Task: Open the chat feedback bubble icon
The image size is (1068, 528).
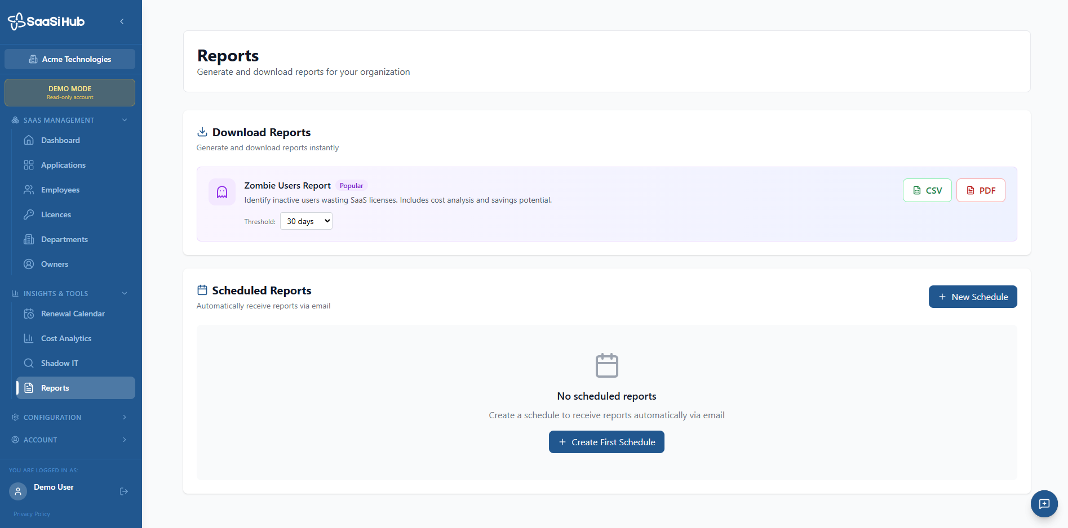Action: 1044,504
